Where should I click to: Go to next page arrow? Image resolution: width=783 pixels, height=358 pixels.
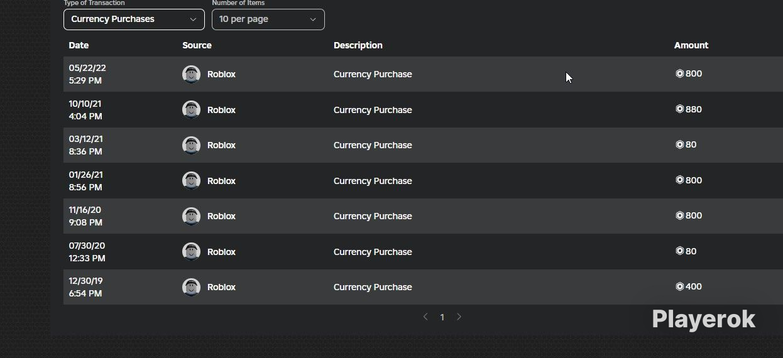(x=459, y=317)
